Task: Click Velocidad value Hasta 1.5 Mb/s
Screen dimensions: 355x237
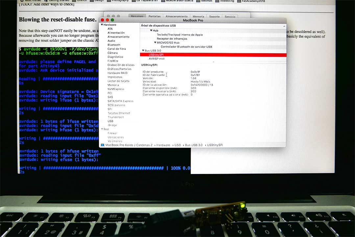Action: coord(201,82)
